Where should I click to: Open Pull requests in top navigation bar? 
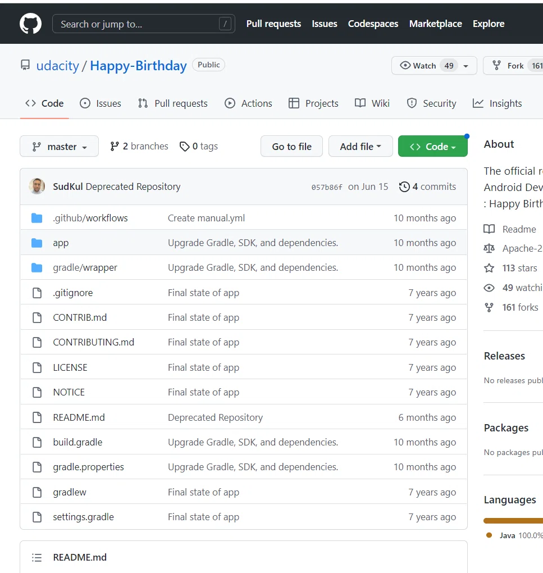click(273, 24)
